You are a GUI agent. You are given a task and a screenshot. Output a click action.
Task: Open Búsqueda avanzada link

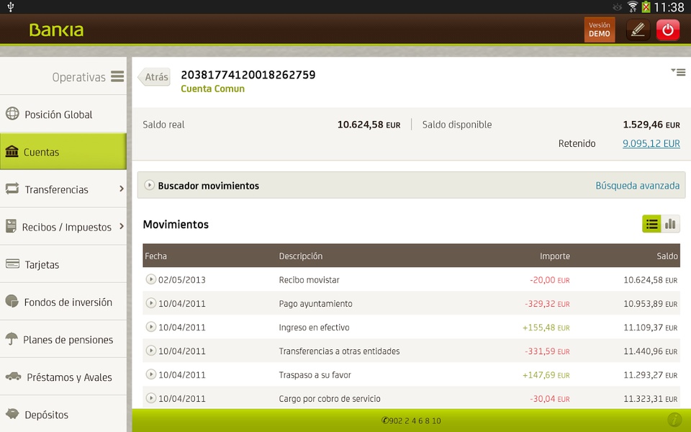tap(637, 186)
